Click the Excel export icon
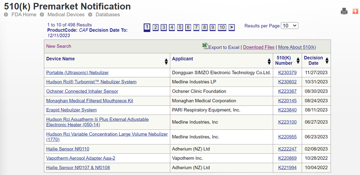The height and width of the screenshot is (175, 360). 205,46
